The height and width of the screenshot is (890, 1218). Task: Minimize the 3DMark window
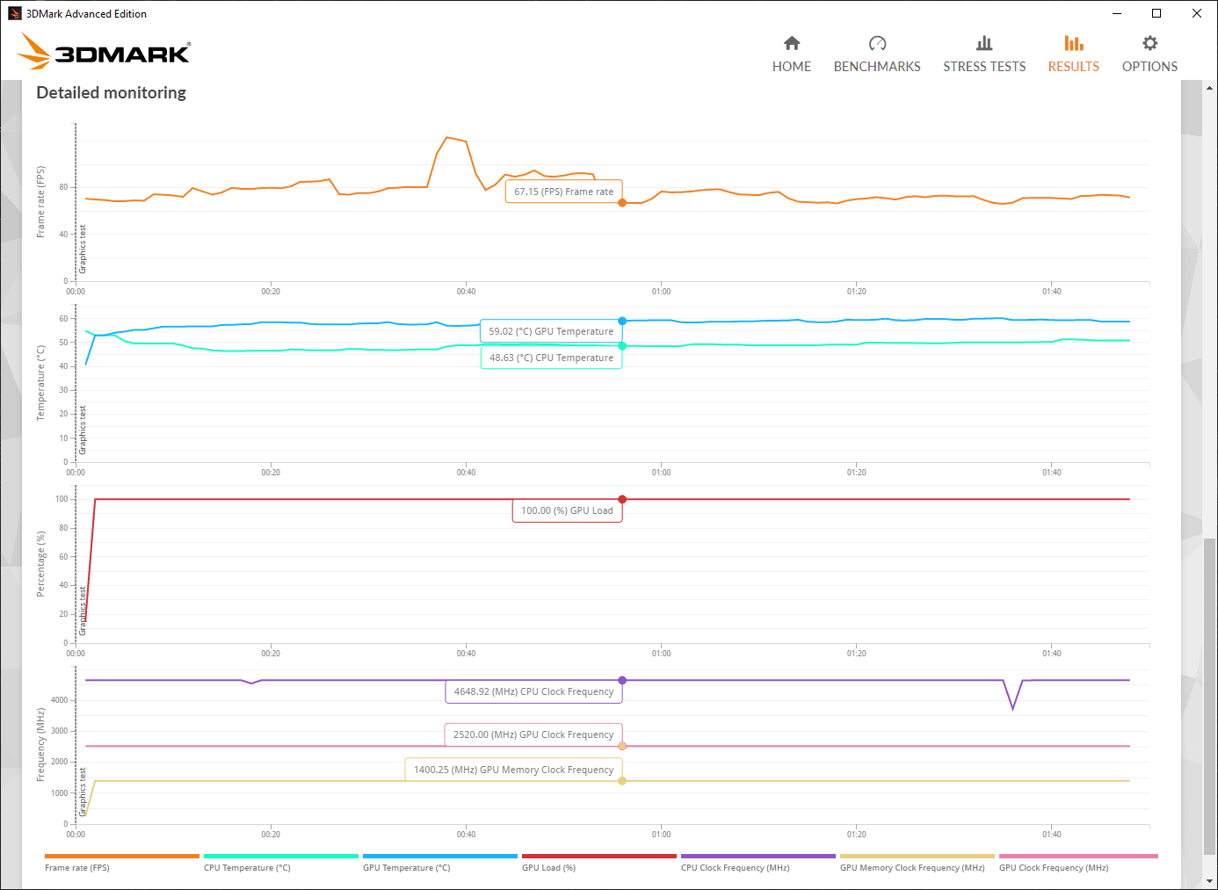click(1117, 13)
